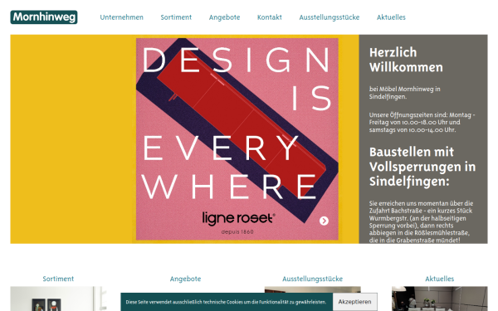Go to Angebote in the top navigation
Screen dimensions: 498x311
(224, 17)
